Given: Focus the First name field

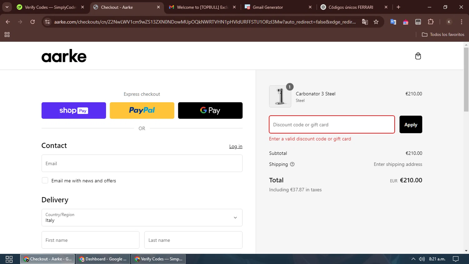Looking at the screenshot, I should [90, 240].
